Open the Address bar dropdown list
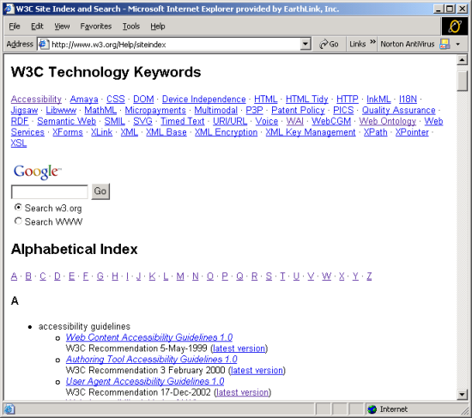Viewport: 472px width, 418px height. pos(305,45)
